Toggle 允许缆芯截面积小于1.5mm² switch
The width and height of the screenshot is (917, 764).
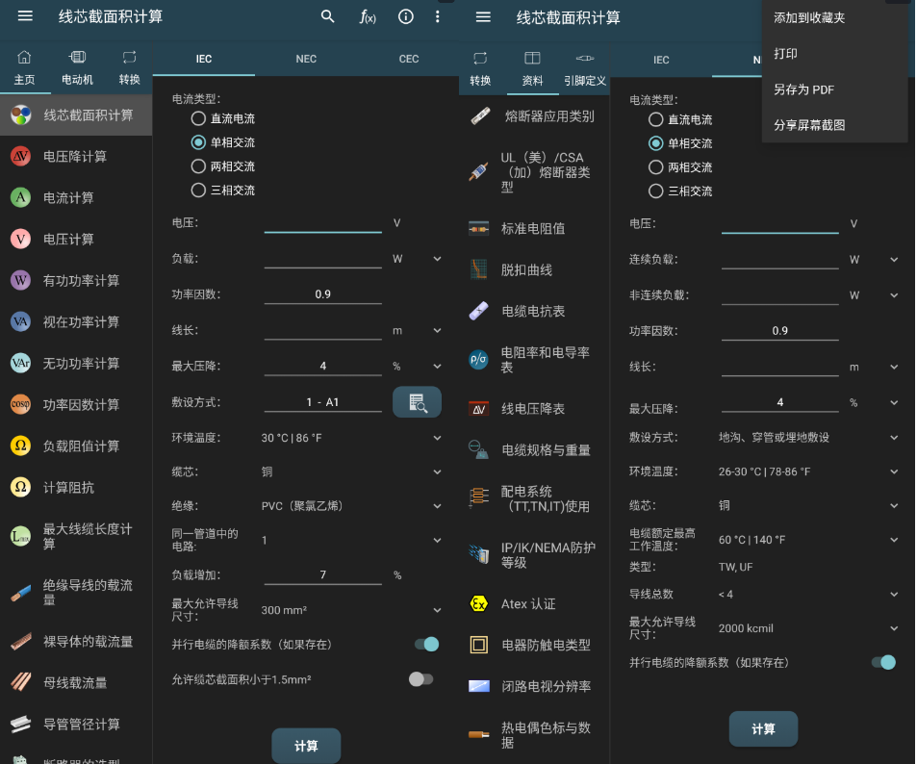[x=421, y=679]
